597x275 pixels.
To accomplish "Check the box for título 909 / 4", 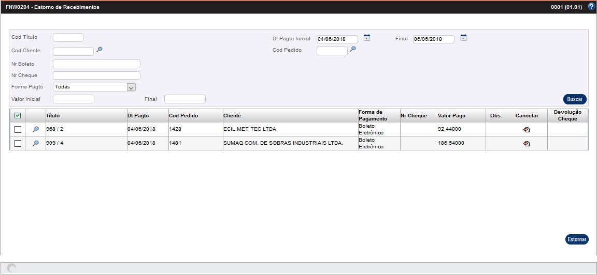I will point(18,143).
